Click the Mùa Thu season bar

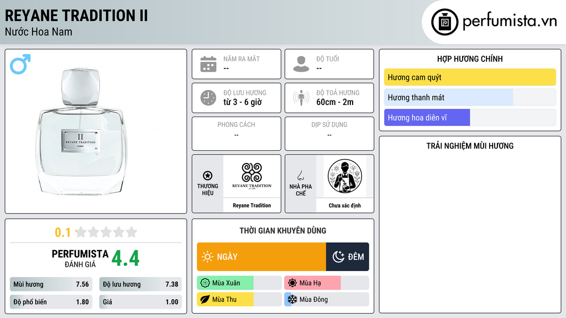(x=239, y=299)
